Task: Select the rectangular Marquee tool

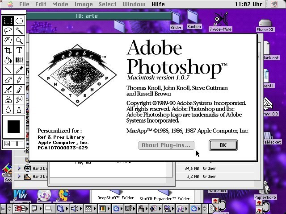Action: [8, 21]
